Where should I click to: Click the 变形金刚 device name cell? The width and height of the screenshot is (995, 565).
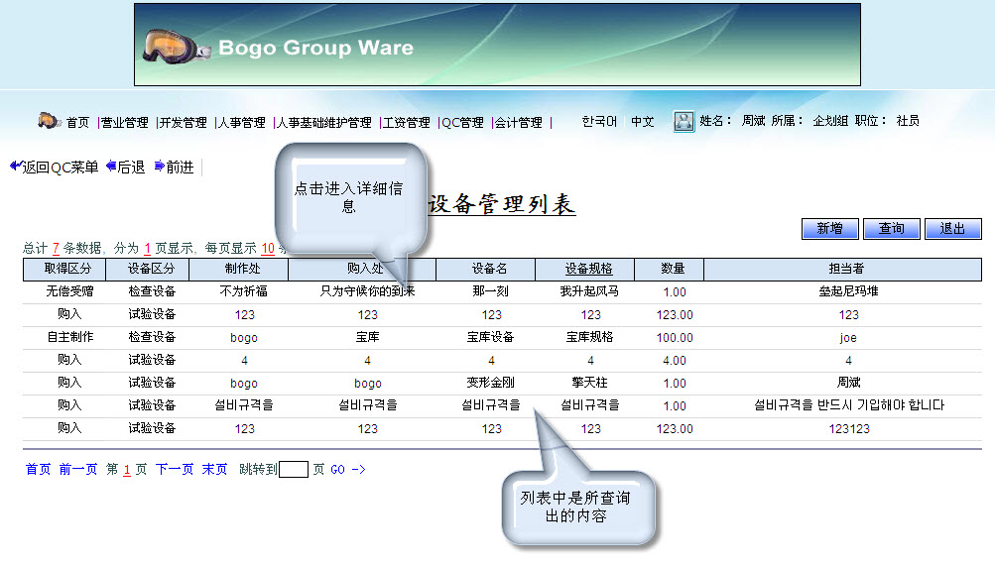(x=490, y=383)
